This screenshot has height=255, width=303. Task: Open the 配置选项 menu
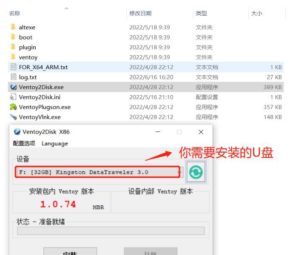tap(24, 143)
